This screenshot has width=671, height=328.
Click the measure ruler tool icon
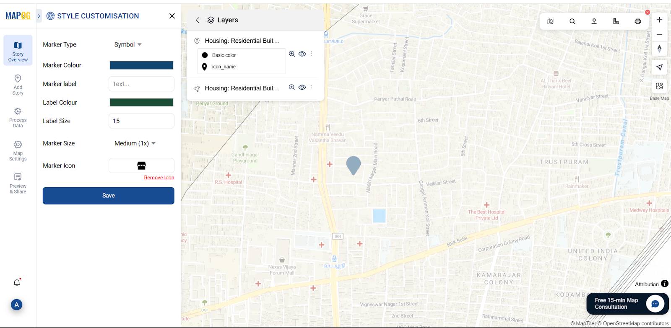pyautogui.click(x=616, y=21)
